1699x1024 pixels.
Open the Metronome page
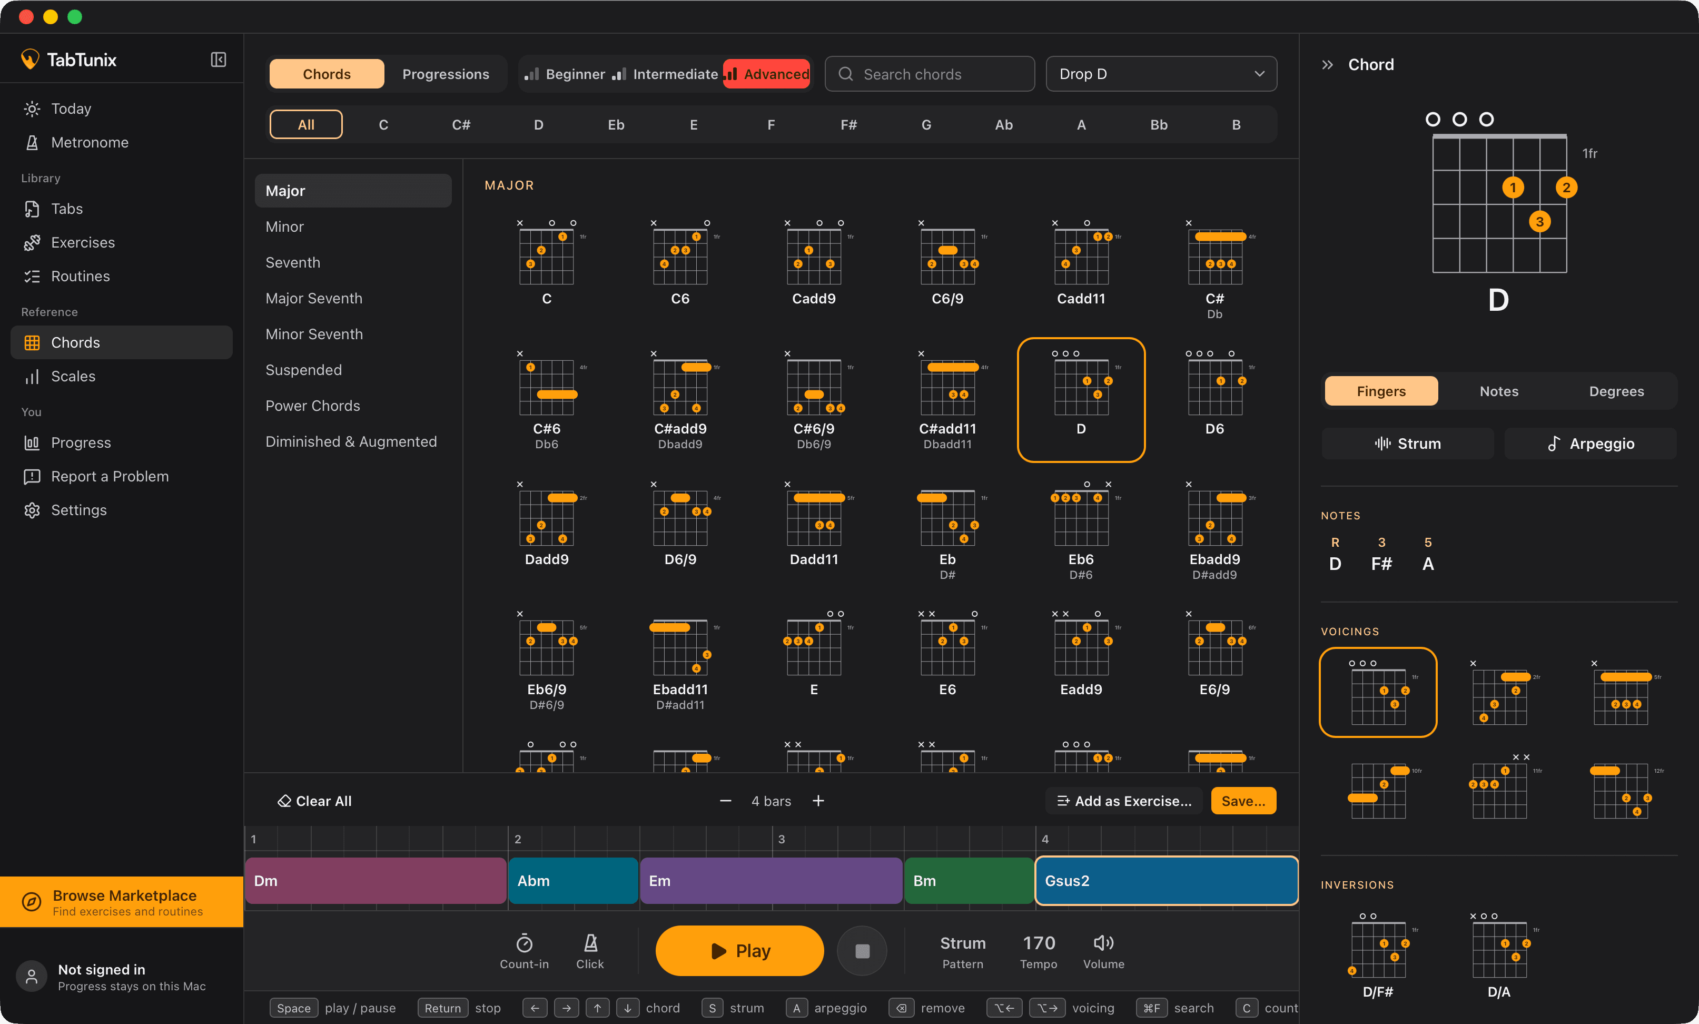click(x=121, y=142)
